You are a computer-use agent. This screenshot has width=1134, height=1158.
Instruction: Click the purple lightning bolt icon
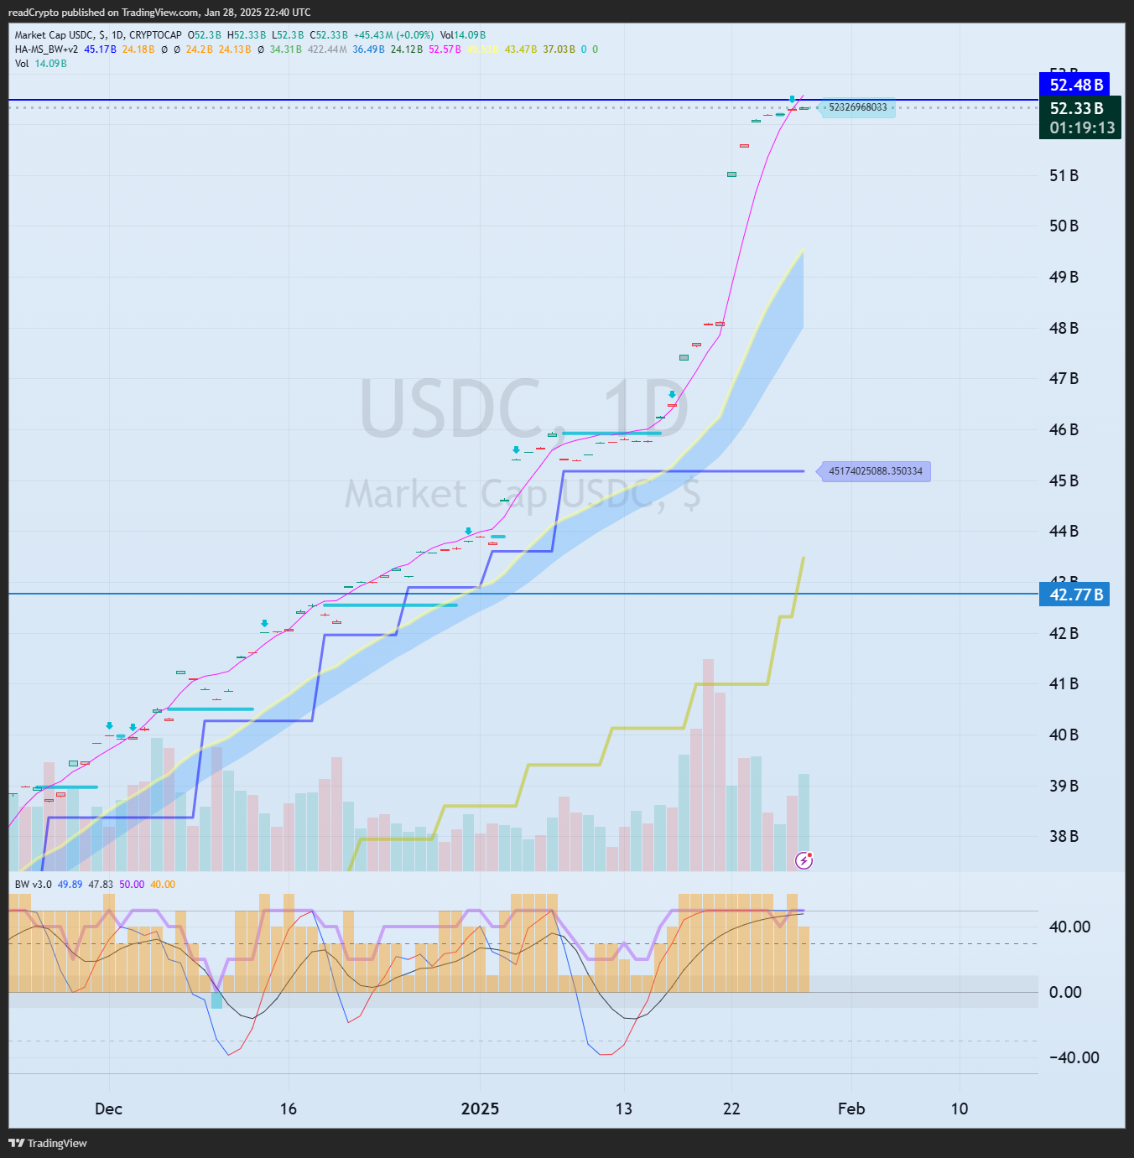804,860
